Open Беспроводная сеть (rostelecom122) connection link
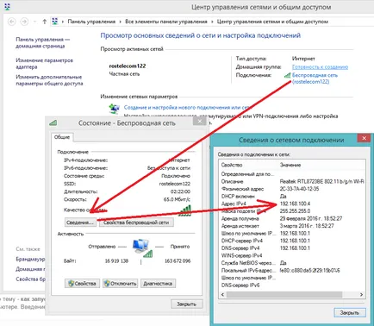The width and height of the screenshot is (374, 326). click(315, 78)
